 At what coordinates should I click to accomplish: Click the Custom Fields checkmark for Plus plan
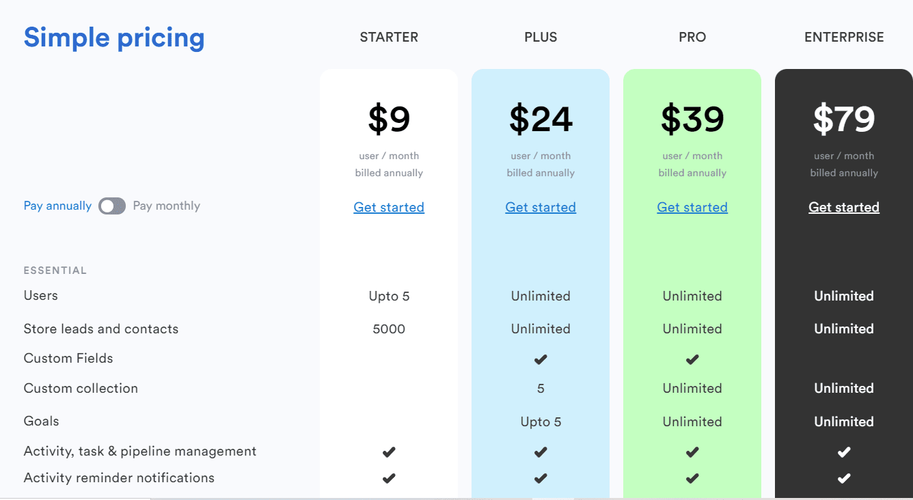point(541,359)
